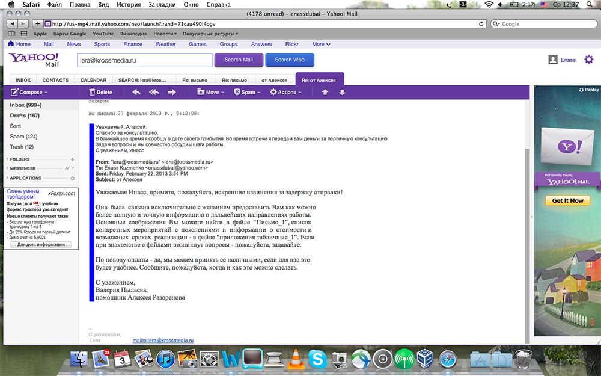Viewport: 601px width, 376px height.
Task: Click the add bookmark plus button
Action: click(x=37, y=24)
